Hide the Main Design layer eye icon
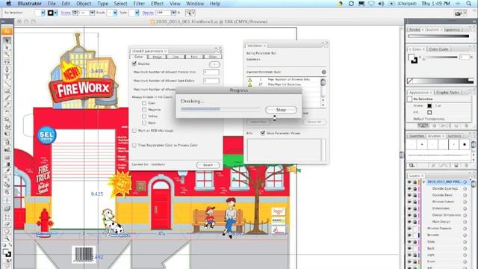Viewport: 478px width, 269px height. [409, 222]
